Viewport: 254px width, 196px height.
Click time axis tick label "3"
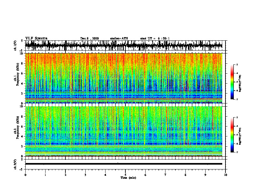[85, 175]
